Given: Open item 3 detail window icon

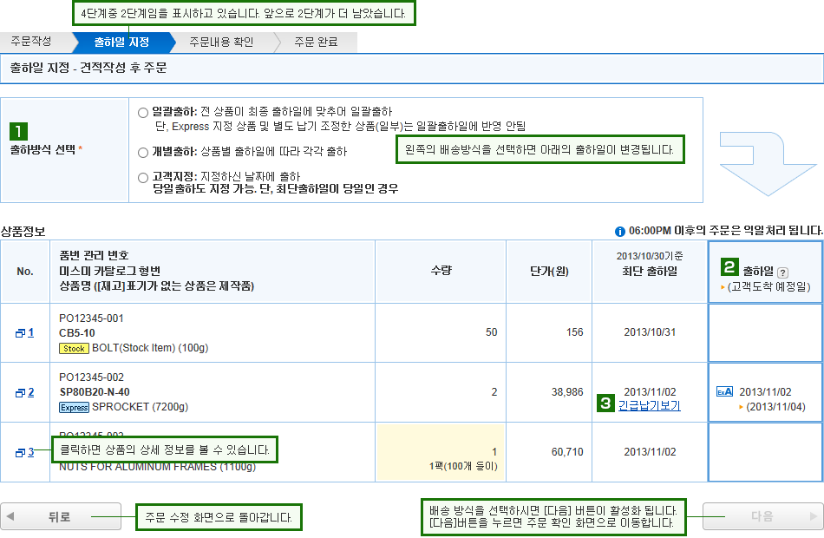Looking at the screenshot, I should (21, 452).
